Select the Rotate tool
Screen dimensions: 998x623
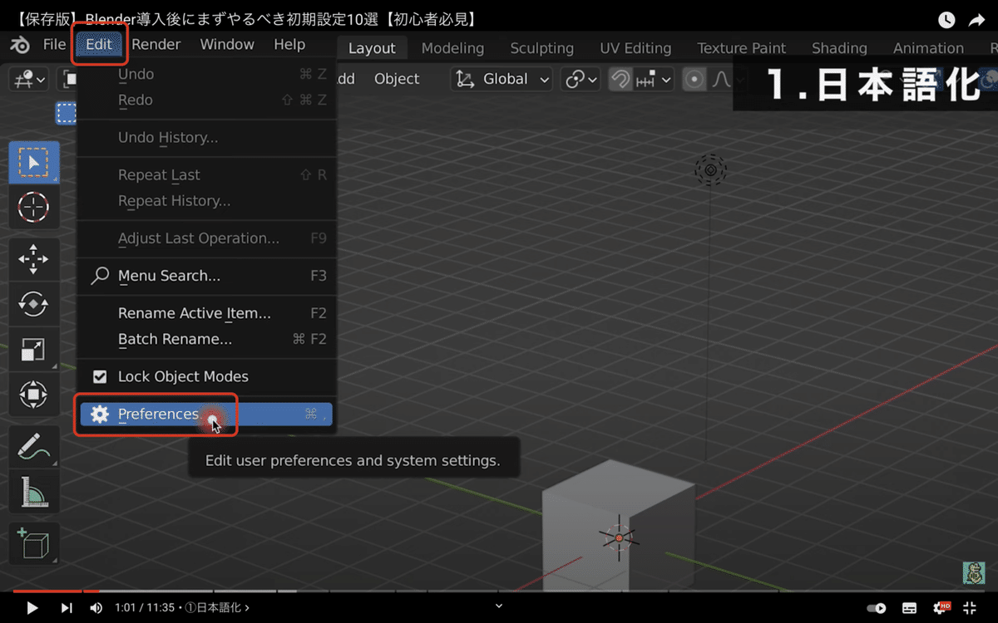(34, 304)
